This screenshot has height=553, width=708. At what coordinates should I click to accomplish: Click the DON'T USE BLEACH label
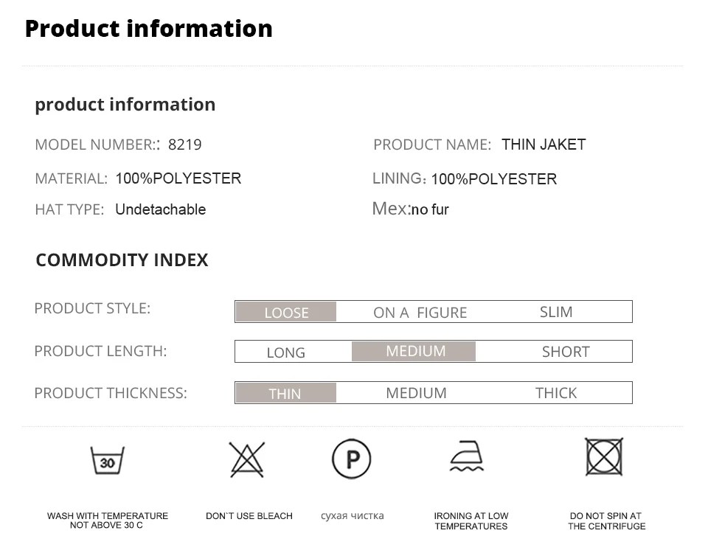[x=249, y=516]
